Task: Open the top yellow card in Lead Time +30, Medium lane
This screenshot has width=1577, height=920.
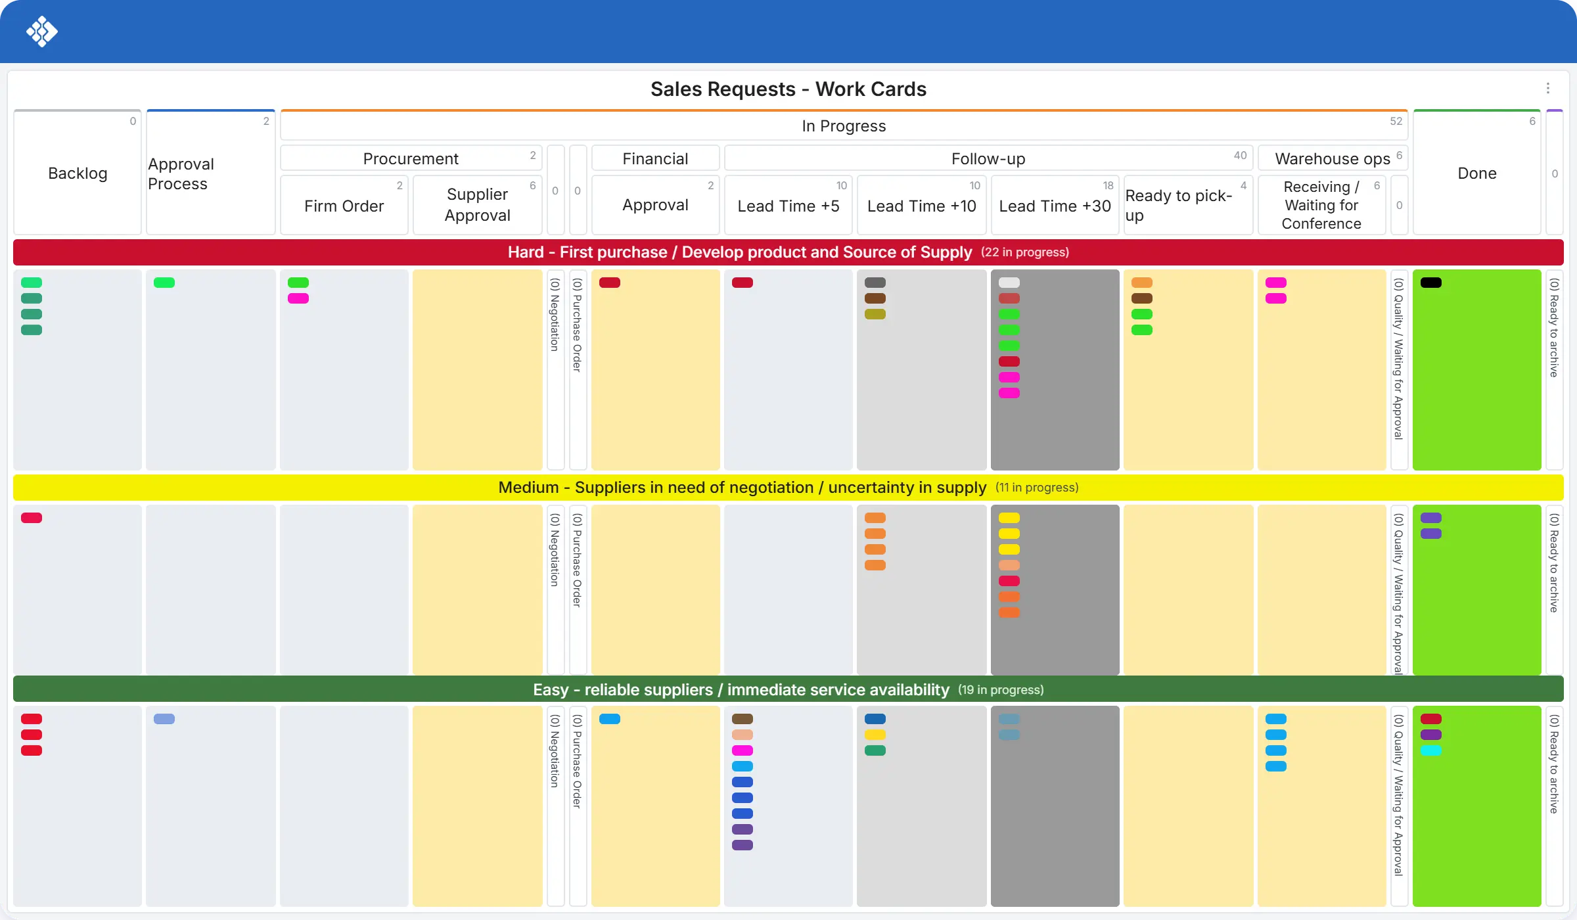Action: (1009, 518)
